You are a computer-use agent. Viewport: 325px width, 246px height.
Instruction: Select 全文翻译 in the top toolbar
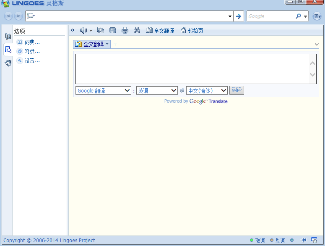click(x=160, y=31)
